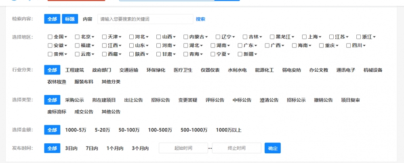Expand the 江苏 dropdown arrow

pyautogui.click(x=347, y=37)
